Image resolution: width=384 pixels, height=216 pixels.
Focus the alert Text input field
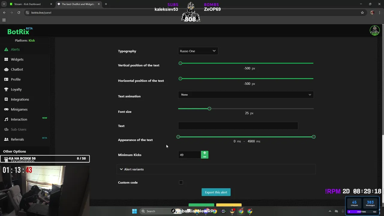[238, 126]
